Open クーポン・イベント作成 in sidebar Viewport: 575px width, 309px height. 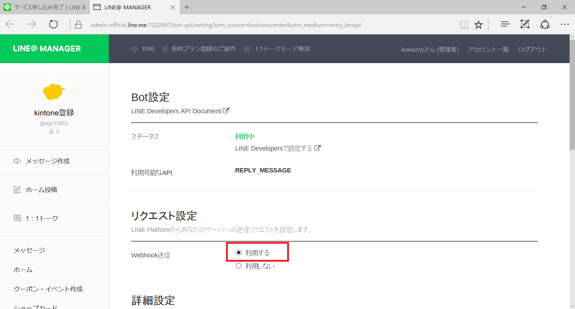(48, 289)
